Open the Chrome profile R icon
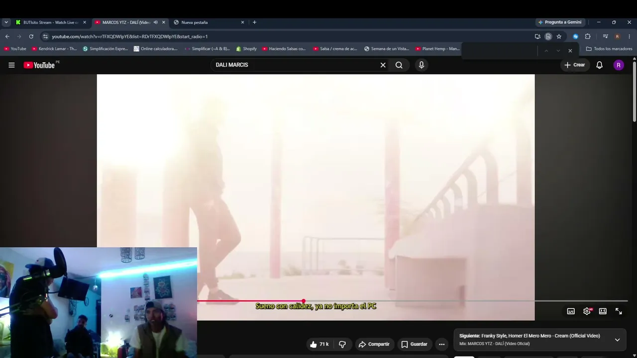 coord(617,36)
